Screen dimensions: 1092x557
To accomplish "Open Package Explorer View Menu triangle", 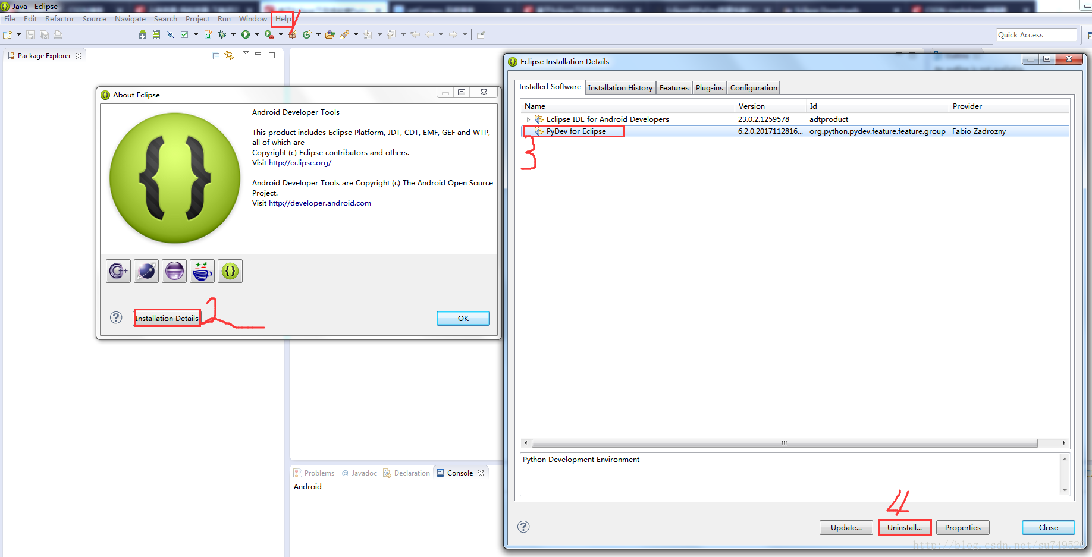I will pos(246,53).
